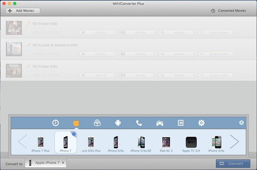
Task: Open clip dropdown showing 00:01:05
Action: pyautogui.click(x=98, y=33)
